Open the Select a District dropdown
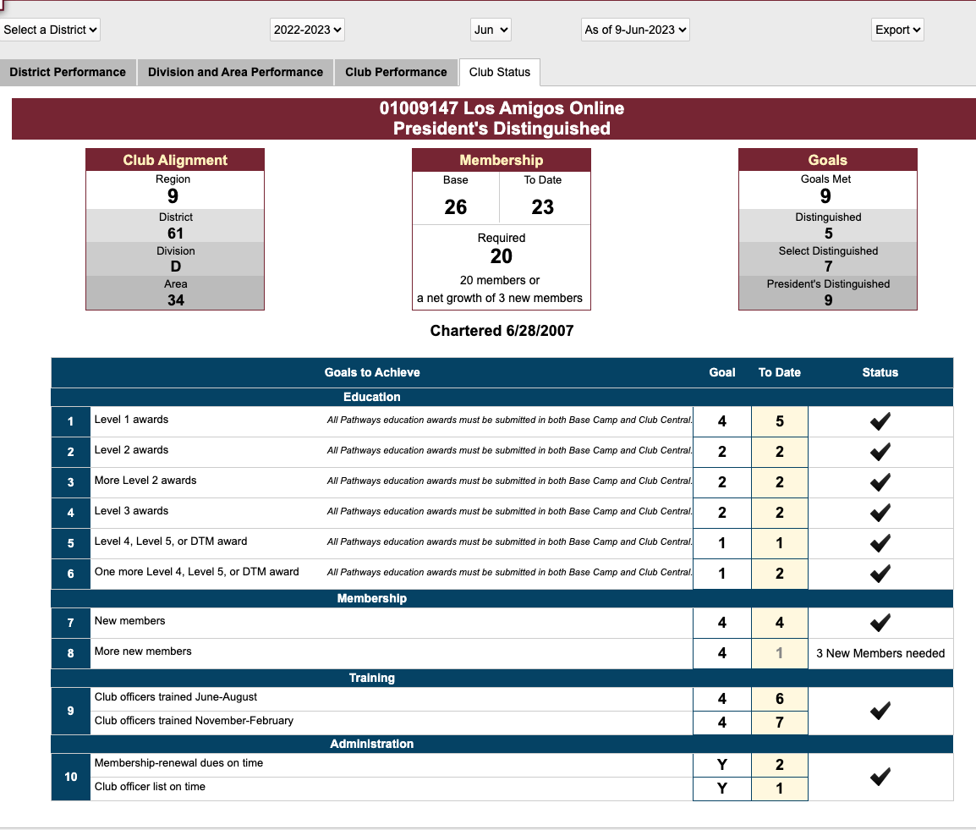This screenshot has height=830, width=976. (x=48, y=30)
